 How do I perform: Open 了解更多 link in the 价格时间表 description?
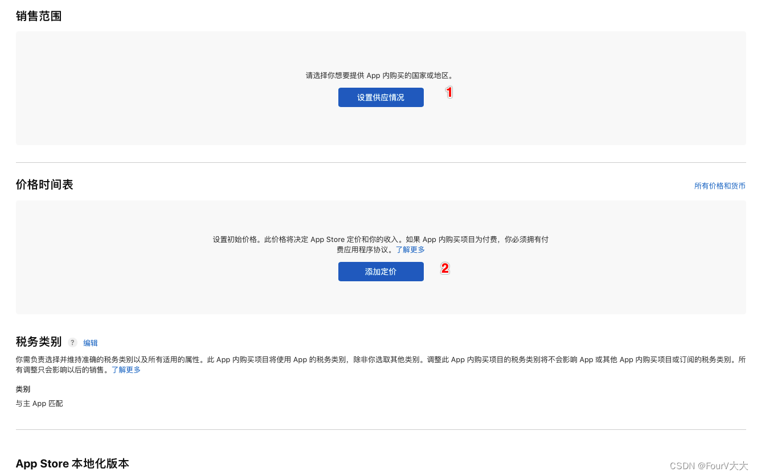[410, 249]
